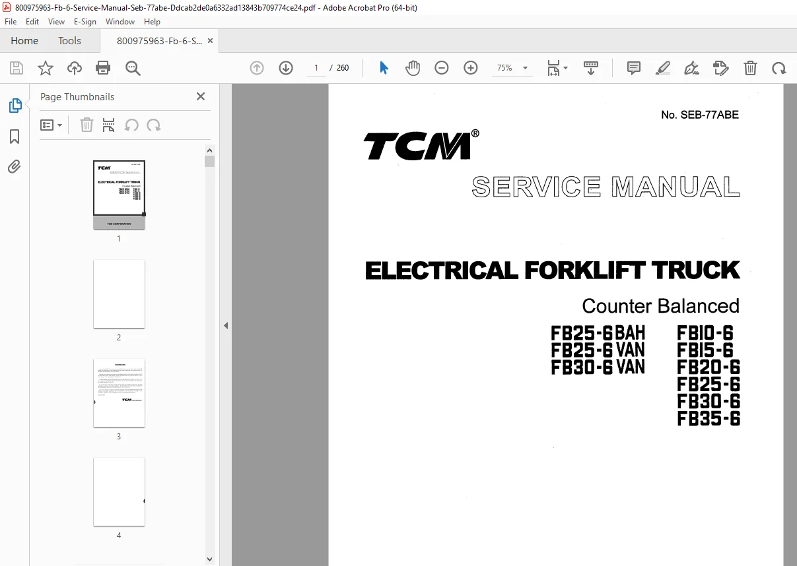Click the cloud upload icon
The height and width of the screenshot is (566, 797).
click(75, 68)
